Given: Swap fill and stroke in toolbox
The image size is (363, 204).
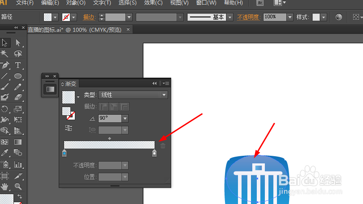Looking at the screenshot, I should click(20, 196).
